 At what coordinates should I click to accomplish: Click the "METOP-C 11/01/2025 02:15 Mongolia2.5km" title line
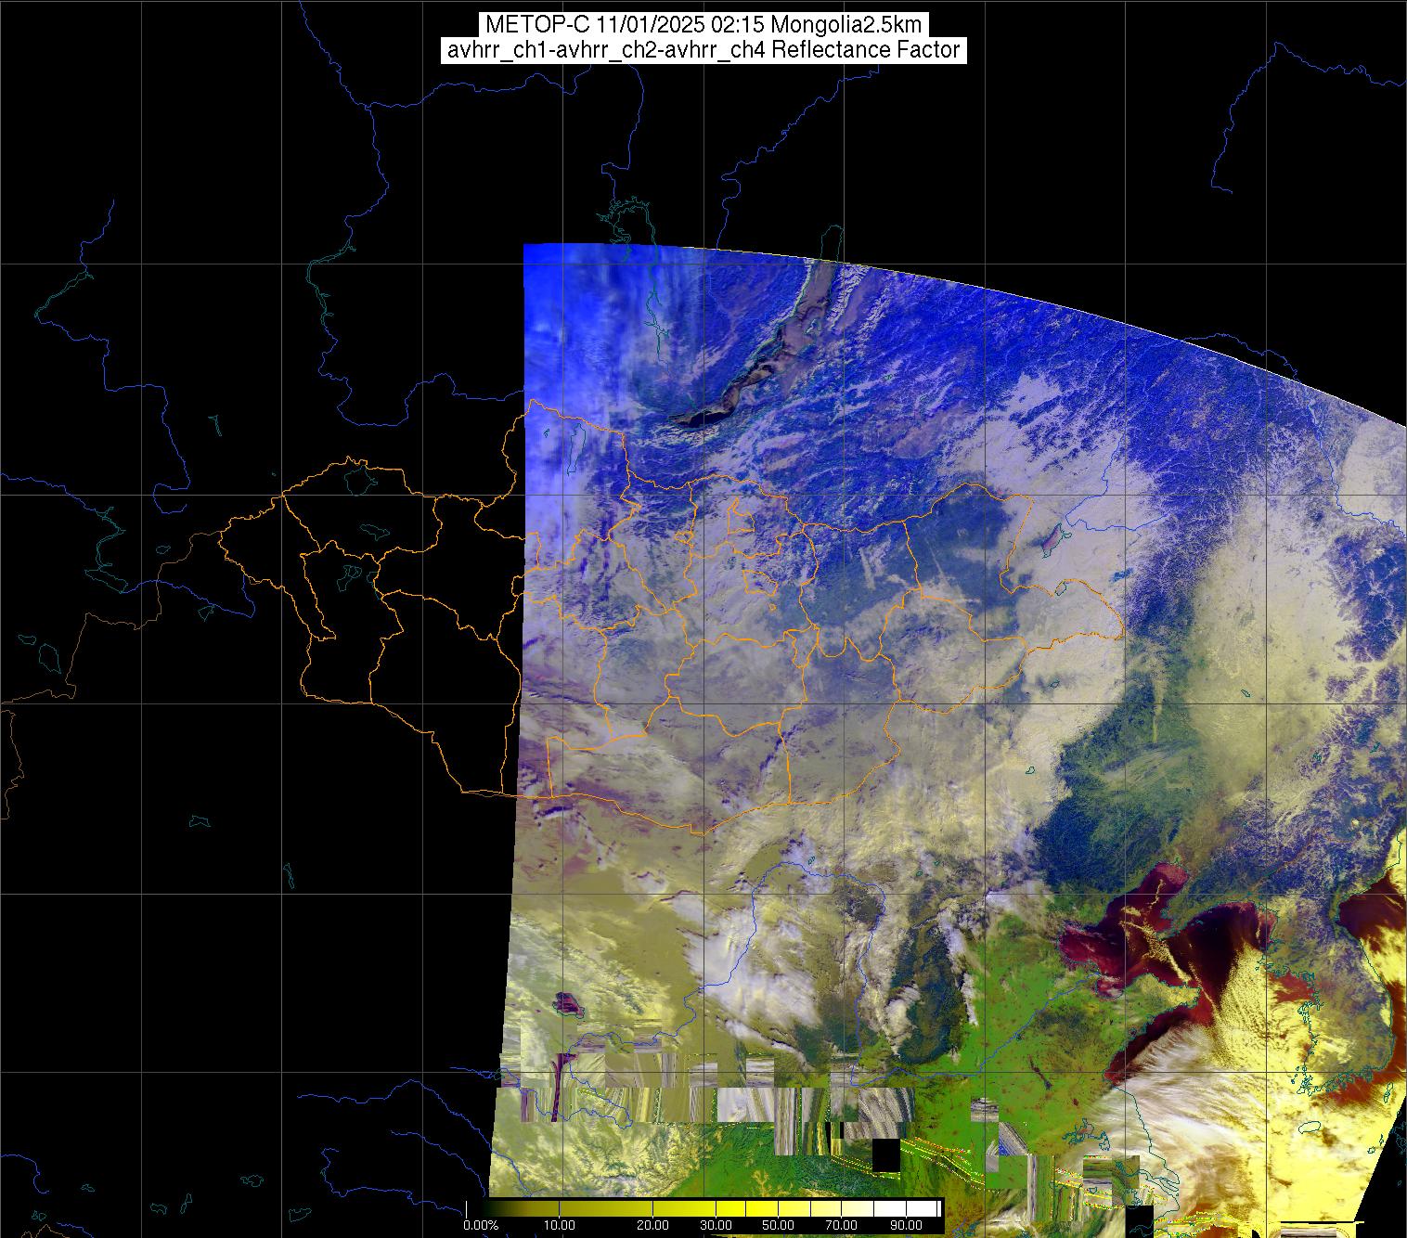coord(703,25)
